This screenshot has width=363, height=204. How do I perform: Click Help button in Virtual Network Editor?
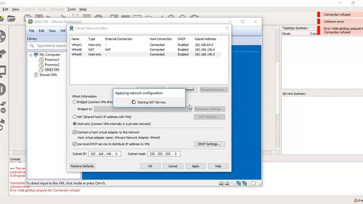point(218,166)
